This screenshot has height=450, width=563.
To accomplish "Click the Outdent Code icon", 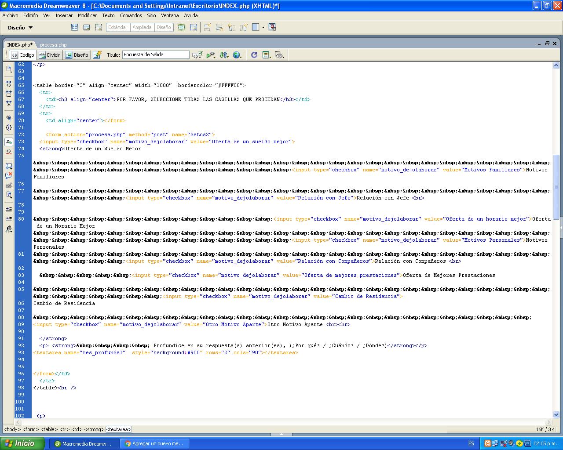I will 9,219.
